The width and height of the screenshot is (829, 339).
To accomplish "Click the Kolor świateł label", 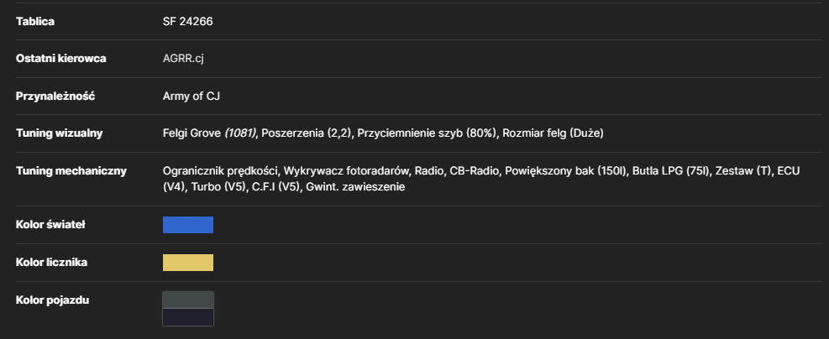I will tap(50, 225).
